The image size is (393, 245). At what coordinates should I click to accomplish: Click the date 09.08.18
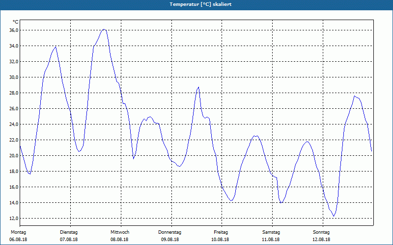click(x=170, y=240)
